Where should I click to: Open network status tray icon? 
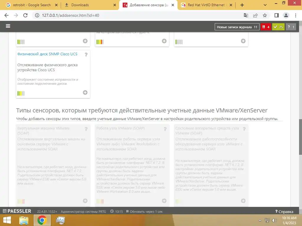click(x=267, y=220)
